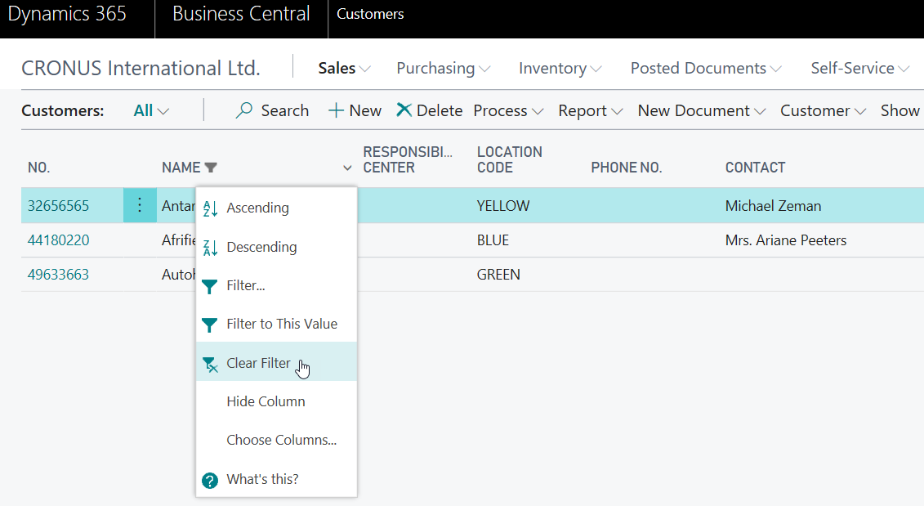This screenshot has width=924, height=506.
Task: Open customer number 44180220
Action: pyautogui.click(x=58, y=240)
